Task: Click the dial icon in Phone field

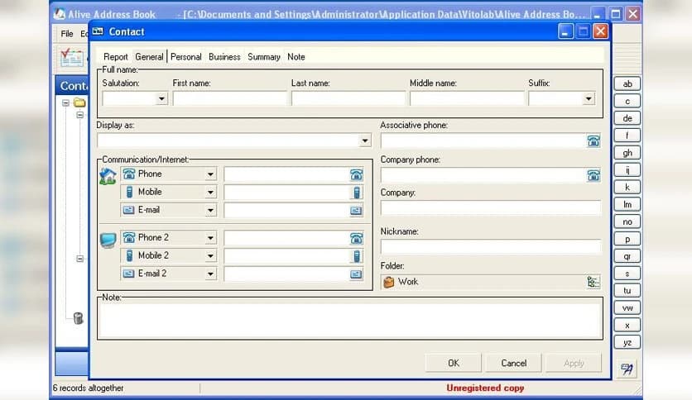Action: [x=356, y=175]
